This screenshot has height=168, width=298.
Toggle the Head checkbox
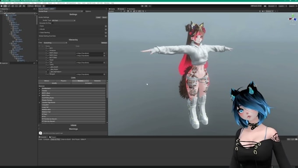coord(48,60)
